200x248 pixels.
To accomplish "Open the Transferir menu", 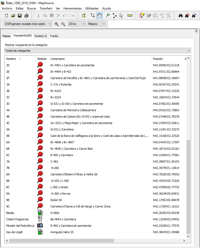I will coord(46,8).
